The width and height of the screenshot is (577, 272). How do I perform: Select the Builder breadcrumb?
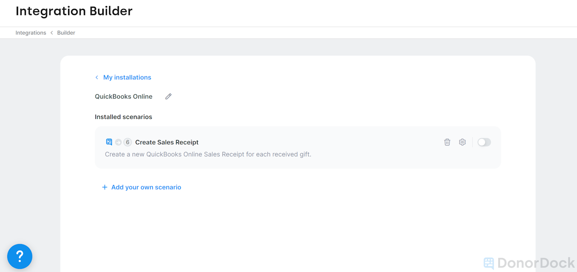66,32
